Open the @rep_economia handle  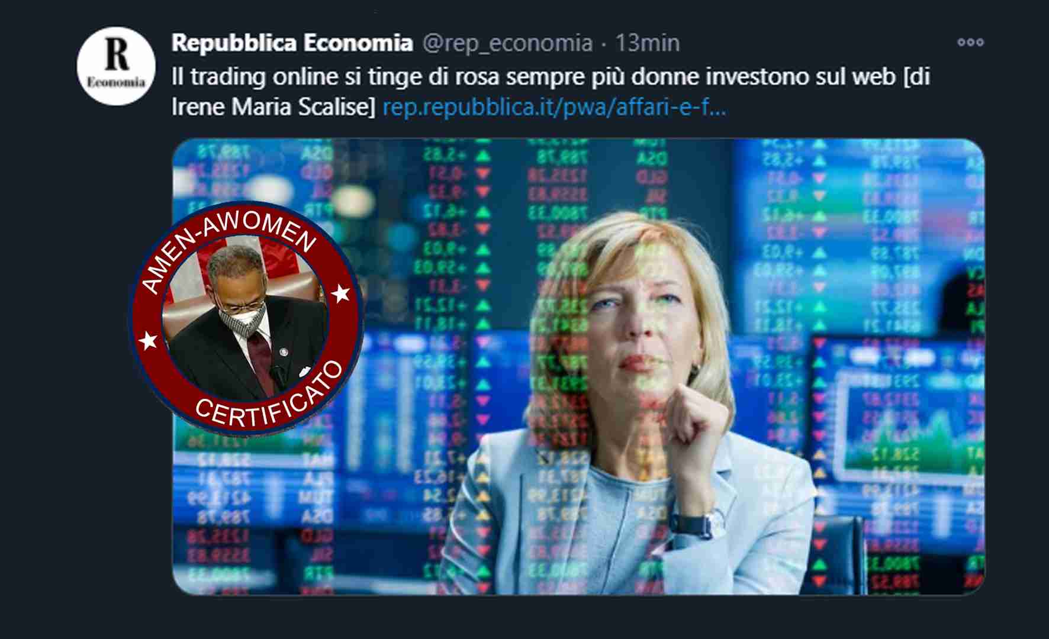(507, 43)
